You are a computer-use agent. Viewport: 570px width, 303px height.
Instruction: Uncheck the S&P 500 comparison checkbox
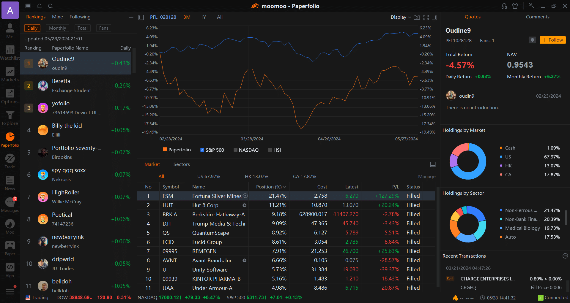(202, 150)
